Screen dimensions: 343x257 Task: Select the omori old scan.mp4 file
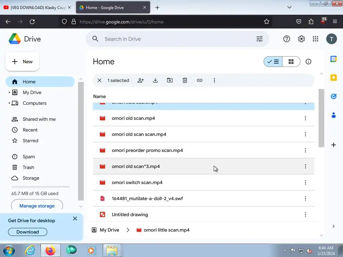(204, 118)
